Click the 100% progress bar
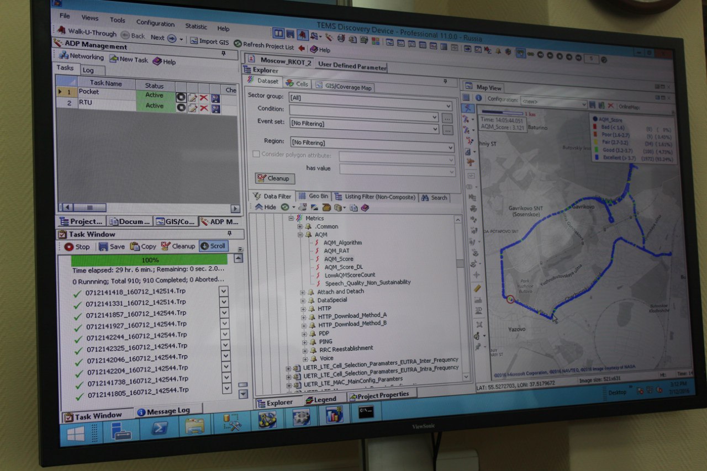Image resolution: width=707 pixels, height=471 pixels. tap(149, 260)
